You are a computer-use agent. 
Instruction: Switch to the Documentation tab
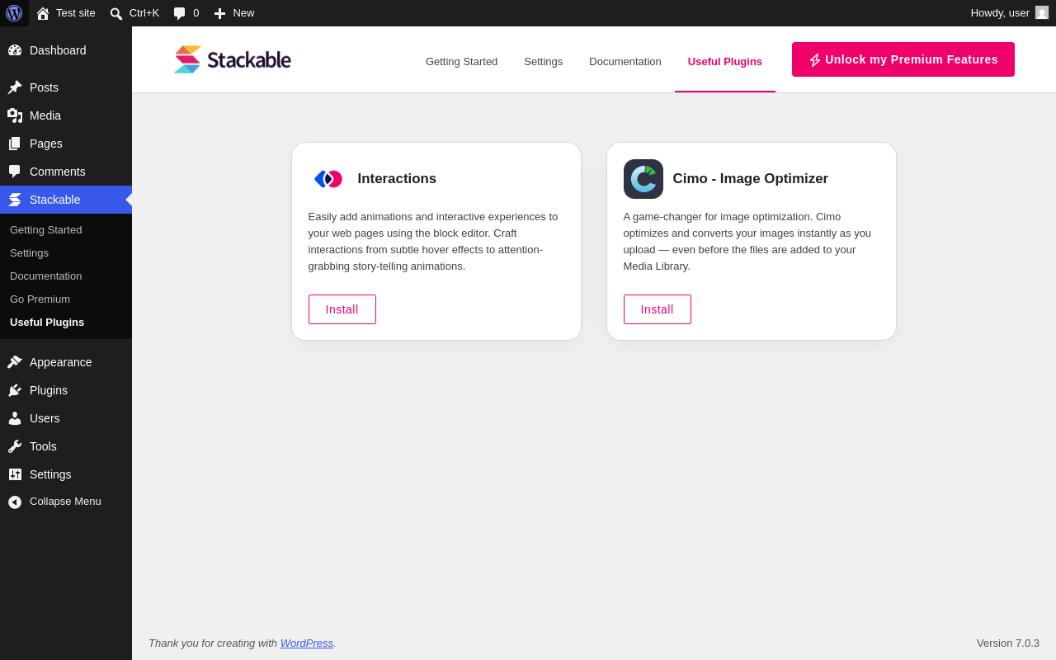(625, 61)
